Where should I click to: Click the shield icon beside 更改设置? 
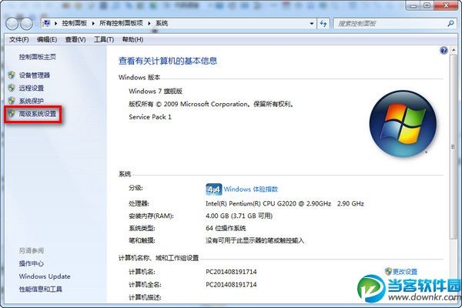coord(388,272)
